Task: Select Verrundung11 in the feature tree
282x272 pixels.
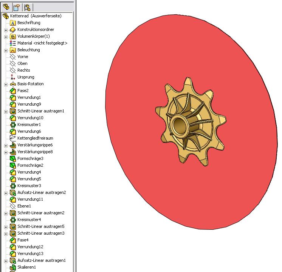Action: [30, 199]
